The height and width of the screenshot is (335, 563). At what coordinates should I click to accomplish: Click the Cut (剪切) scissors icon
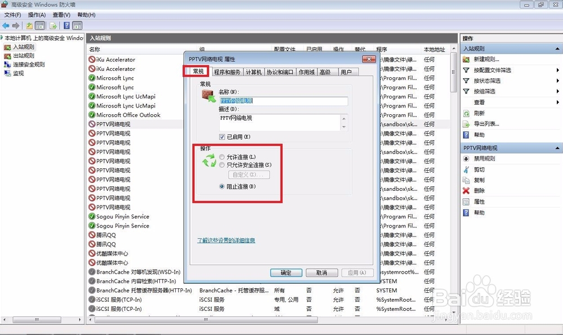coord(466,169)
